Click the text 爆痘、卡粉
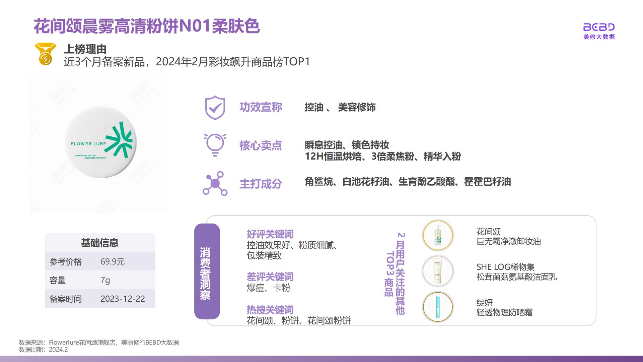This screenshot has width=643, height=362. (268, 288)
